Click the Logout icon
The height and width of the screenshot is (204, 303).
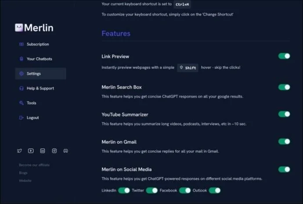(21, 118)
